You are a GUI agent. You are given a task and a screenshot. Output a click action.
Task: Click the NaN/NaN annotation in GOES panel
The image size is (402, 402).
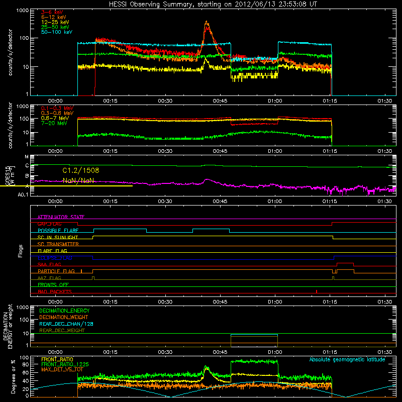78,181
